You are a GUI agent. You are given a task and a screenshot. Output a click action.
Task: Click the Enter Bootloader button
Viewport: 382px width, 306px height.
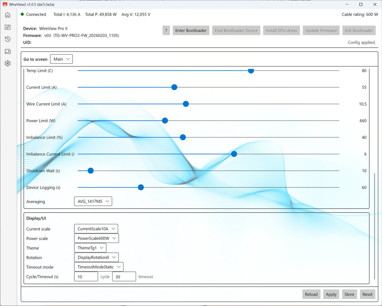[x=191, y=30]
